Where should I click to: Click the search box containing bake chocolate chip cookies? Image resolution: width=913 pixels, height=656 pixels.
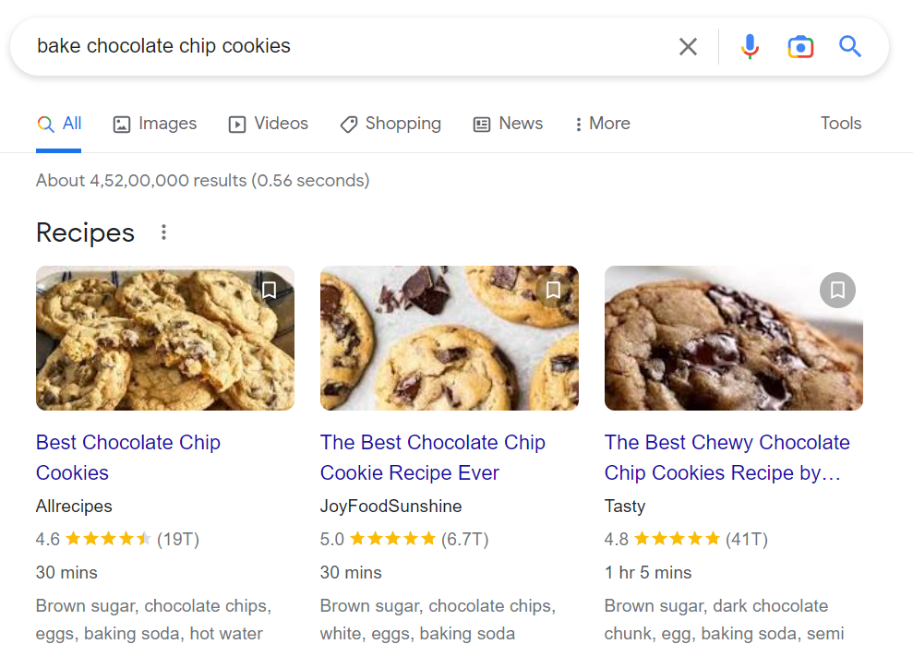coord(349,46)
